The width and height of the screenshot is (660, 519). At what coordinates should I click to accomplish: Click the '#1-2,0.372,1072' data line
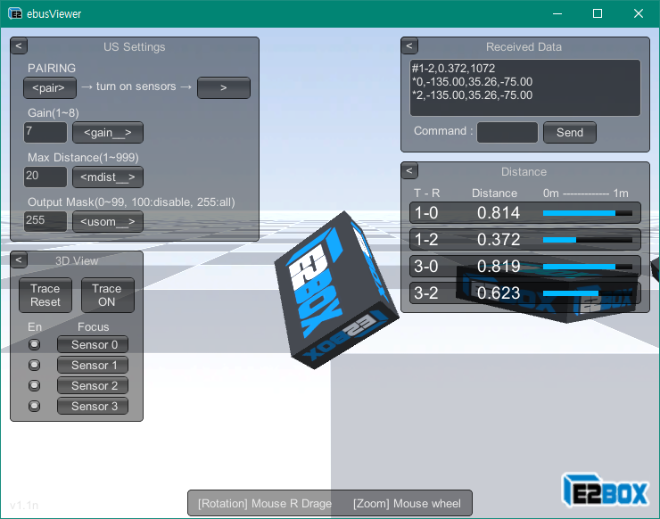[453, 68]
